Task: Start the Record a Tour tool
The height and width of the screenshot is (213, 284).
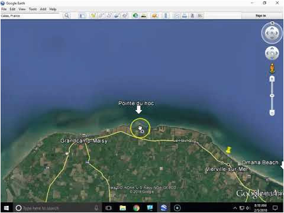Action: 124,16
